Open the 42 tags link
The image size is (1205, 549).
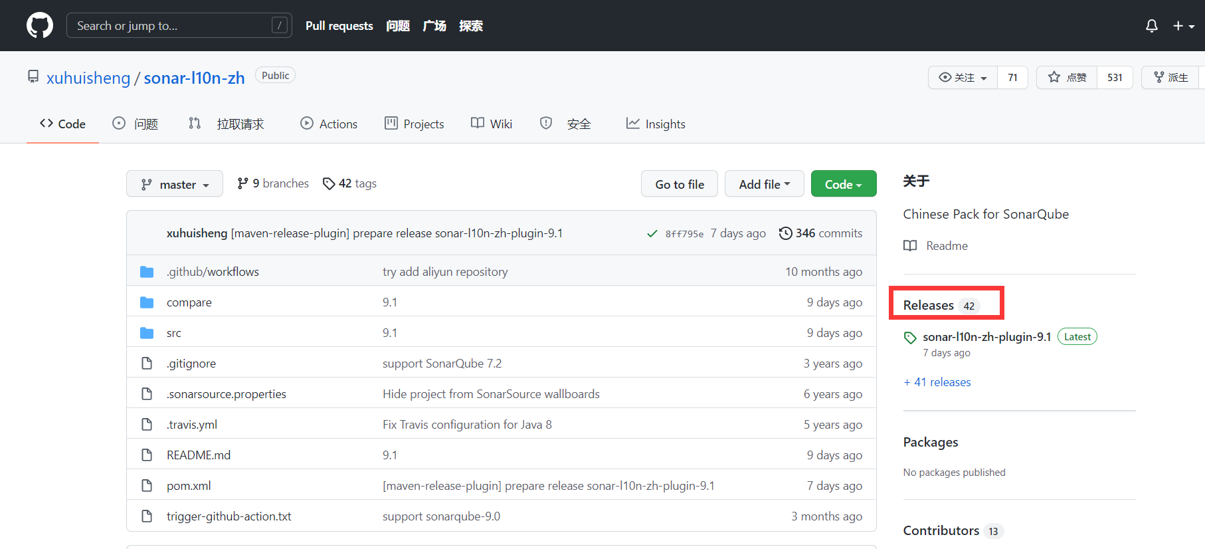(x=349, y=183)
